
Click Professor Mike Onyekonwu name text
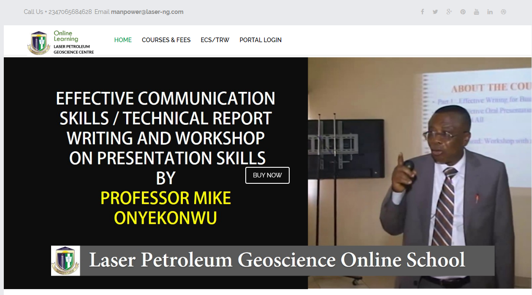point(166,208)
